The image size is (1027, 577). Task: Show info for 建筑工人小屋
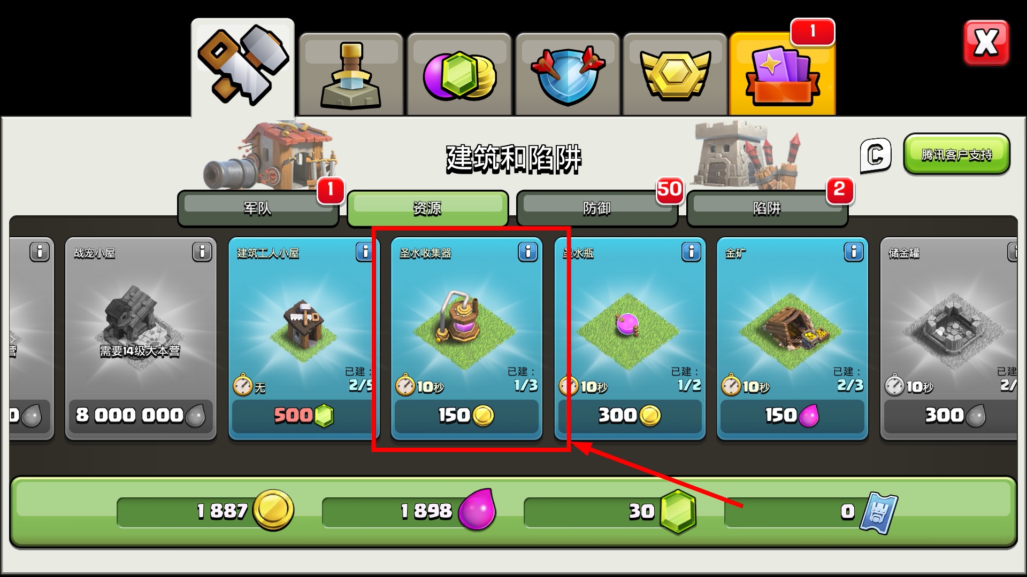364,251
